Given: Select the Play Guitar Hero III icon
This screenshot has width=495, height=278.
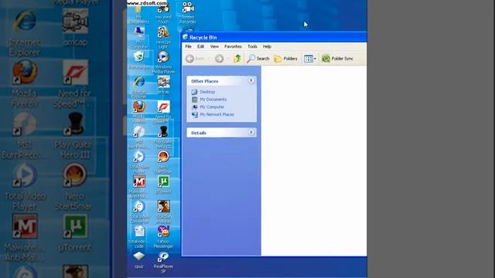Looking at the screenshot, I should [163, 137].
